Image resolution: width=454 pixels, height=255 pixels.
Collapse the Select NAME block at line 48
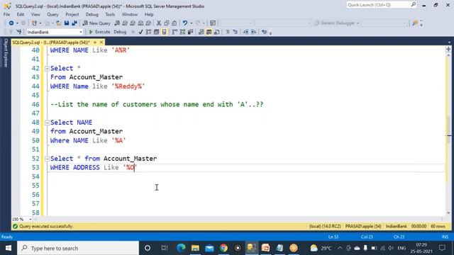pyautogui.click(x=47, y=123)
